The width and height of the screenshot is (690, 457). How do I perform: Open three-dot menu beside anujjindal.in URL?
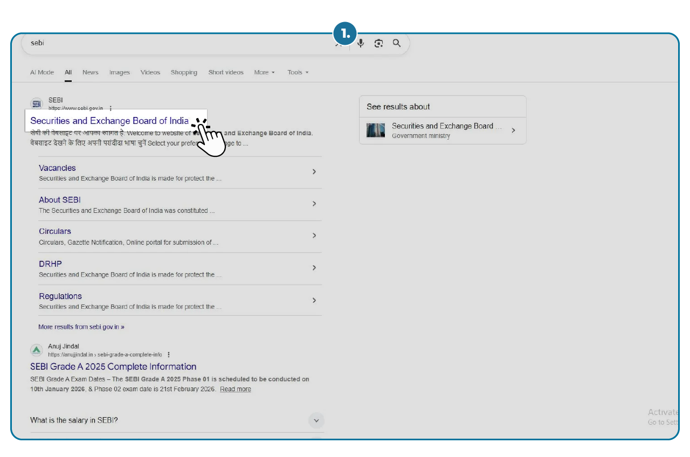tap(169, 355)
